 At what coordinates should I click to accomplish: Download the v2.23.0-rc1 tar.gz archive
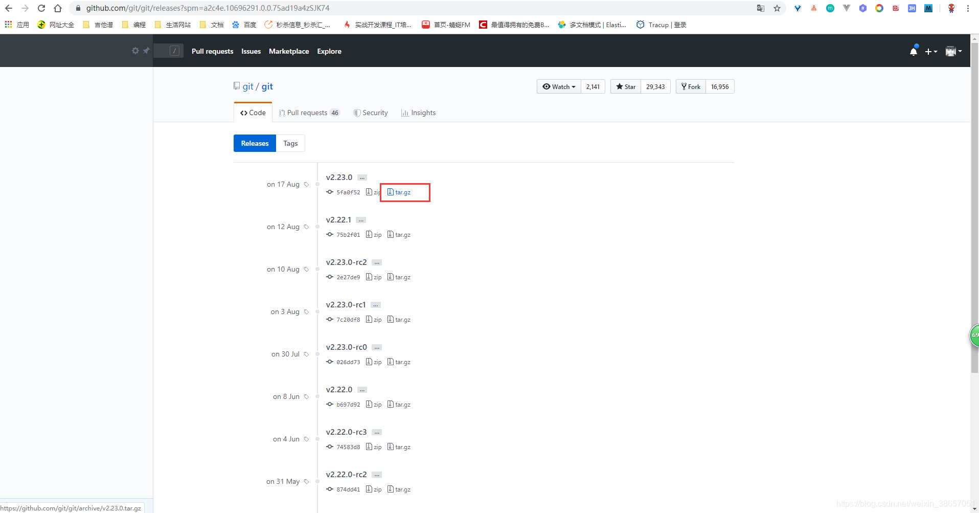[399, 320]
